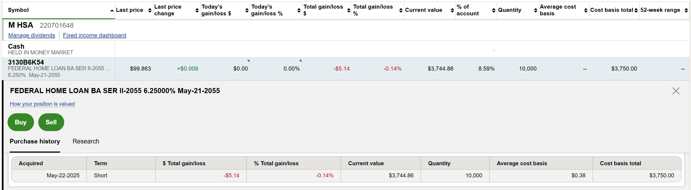Click the green Buy button
The image size is (691, 190).
(x=21, y=122)
